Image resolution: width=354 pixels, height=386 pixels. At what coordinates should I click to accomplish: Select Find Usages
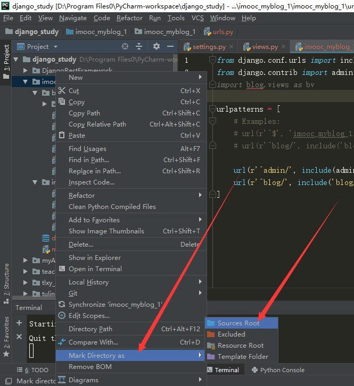coord(131,148)
